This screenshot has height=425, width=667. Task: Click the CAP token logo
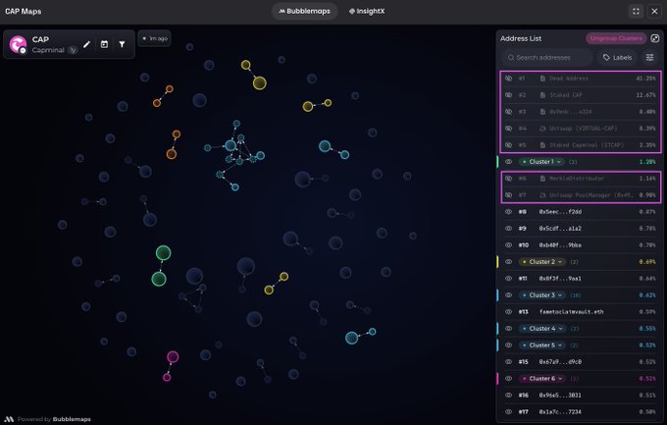point(18,44)
